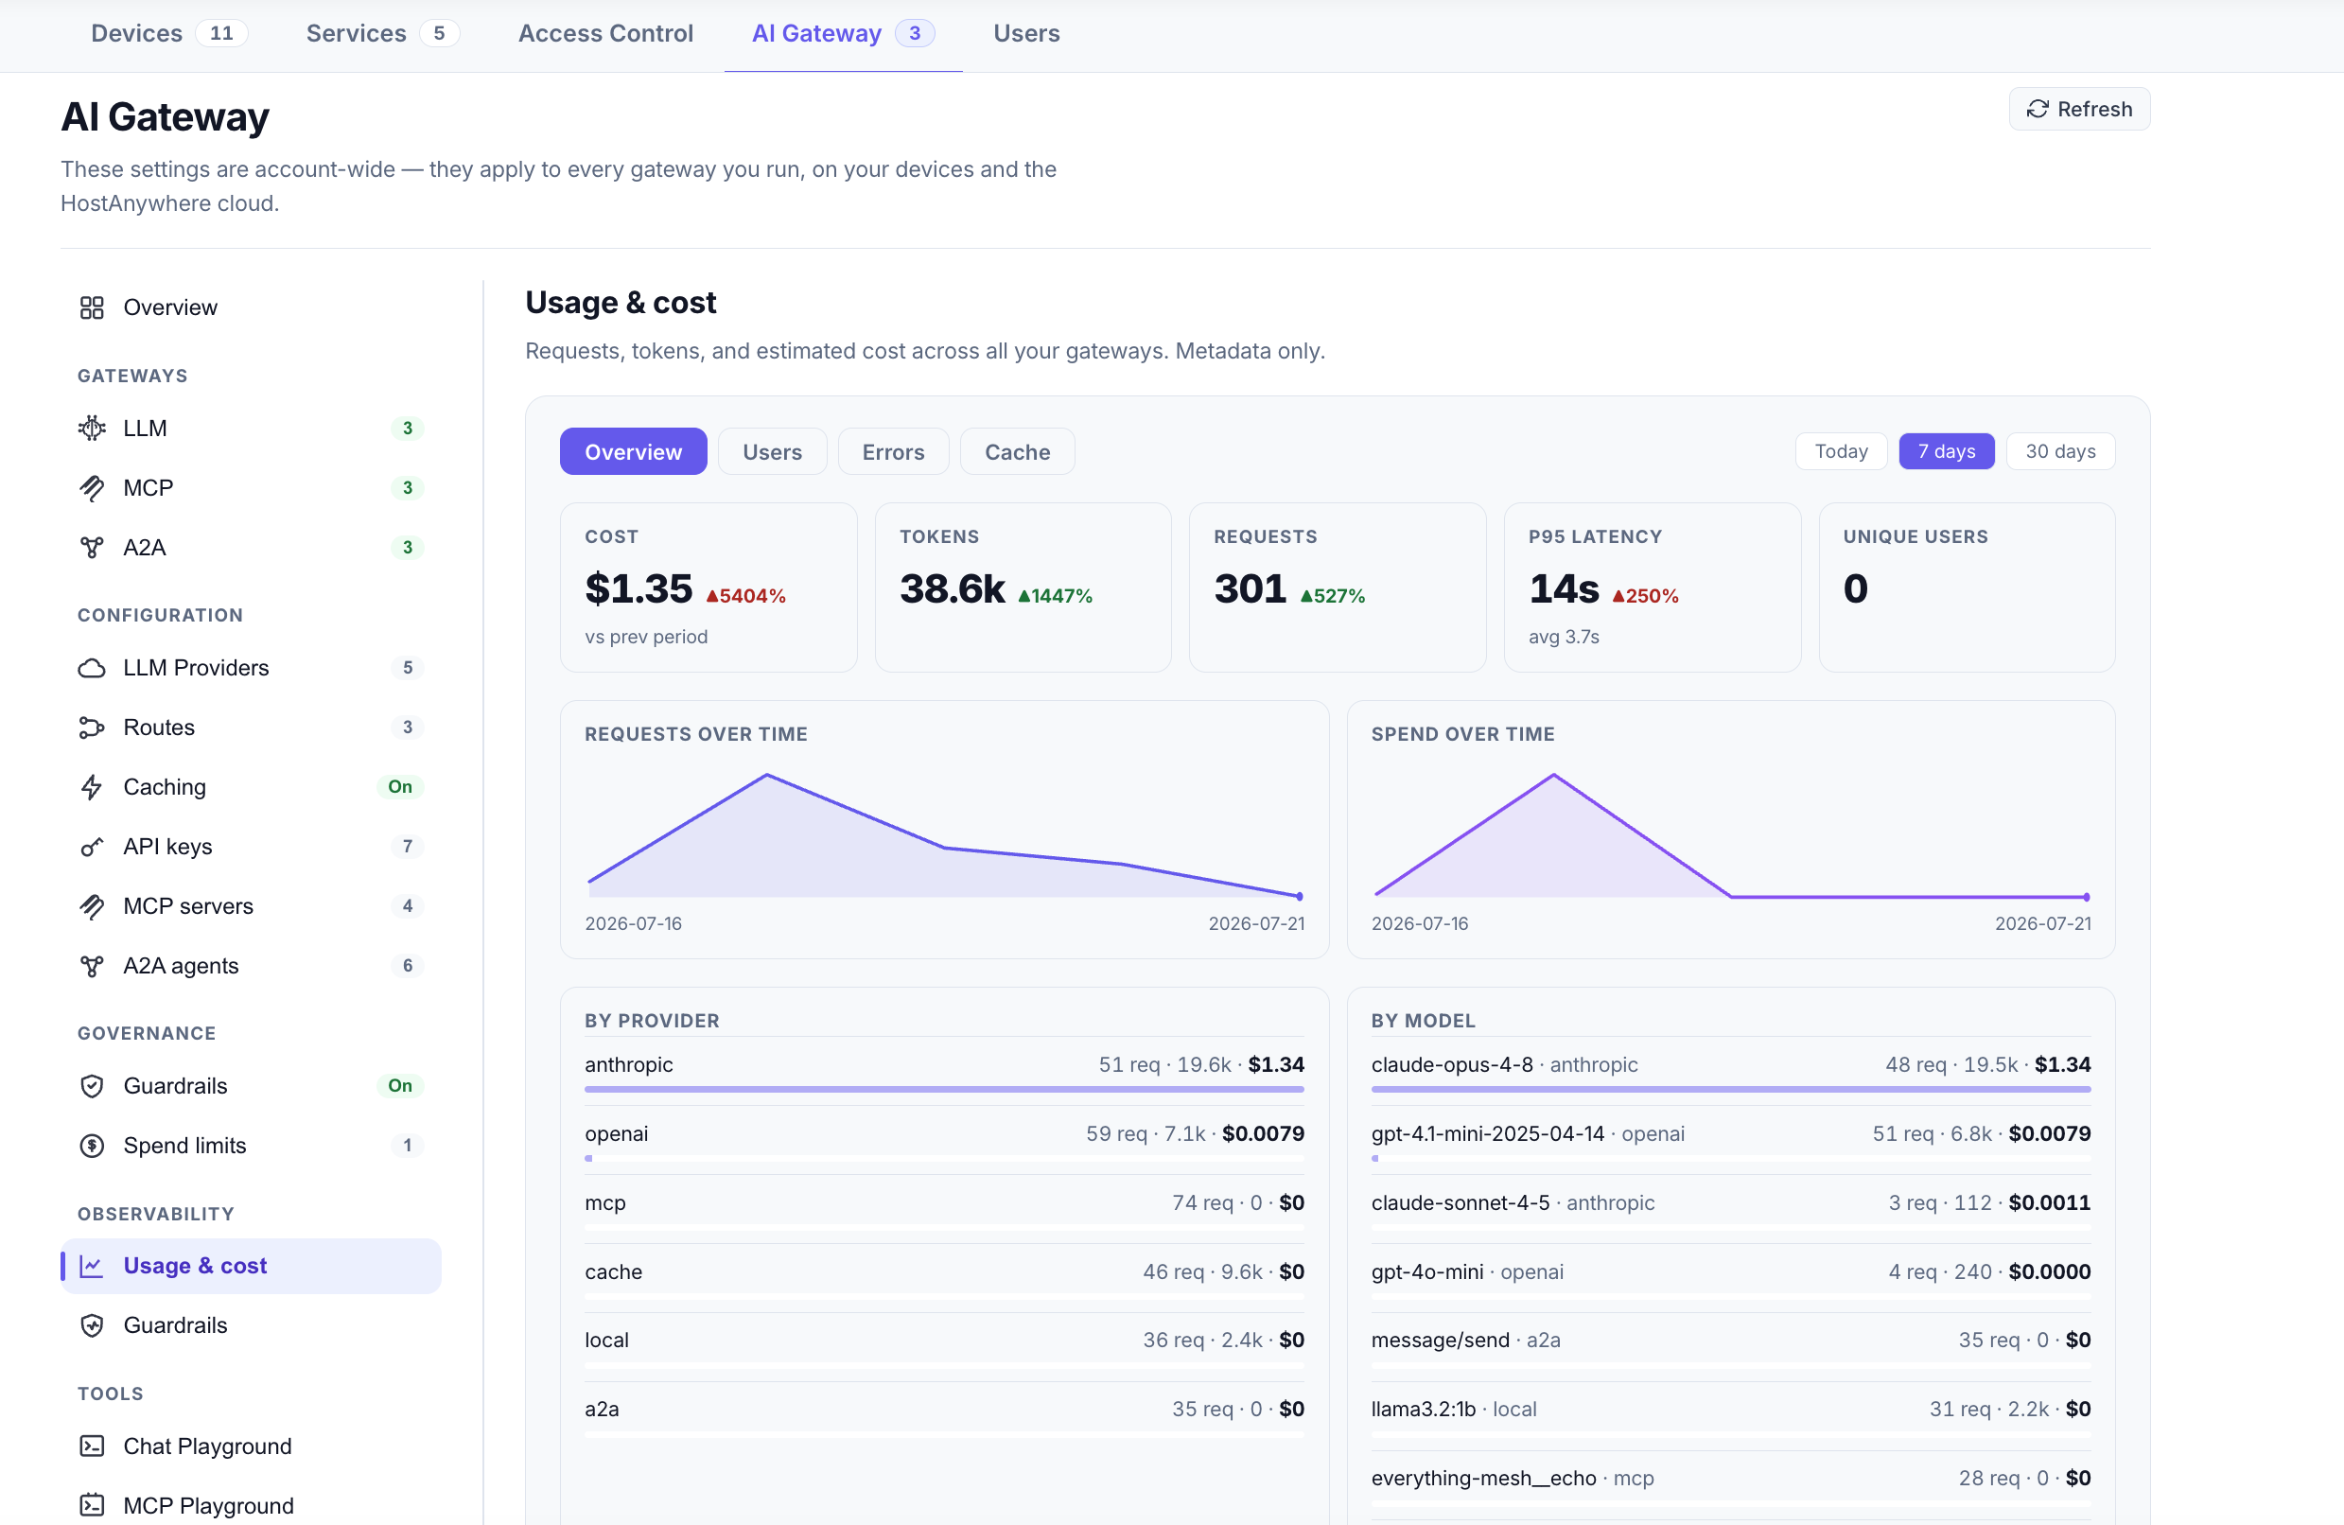Click the Spend limits dollar icon
This screenshot has width=2344, height=1525.
[92, 1146]
